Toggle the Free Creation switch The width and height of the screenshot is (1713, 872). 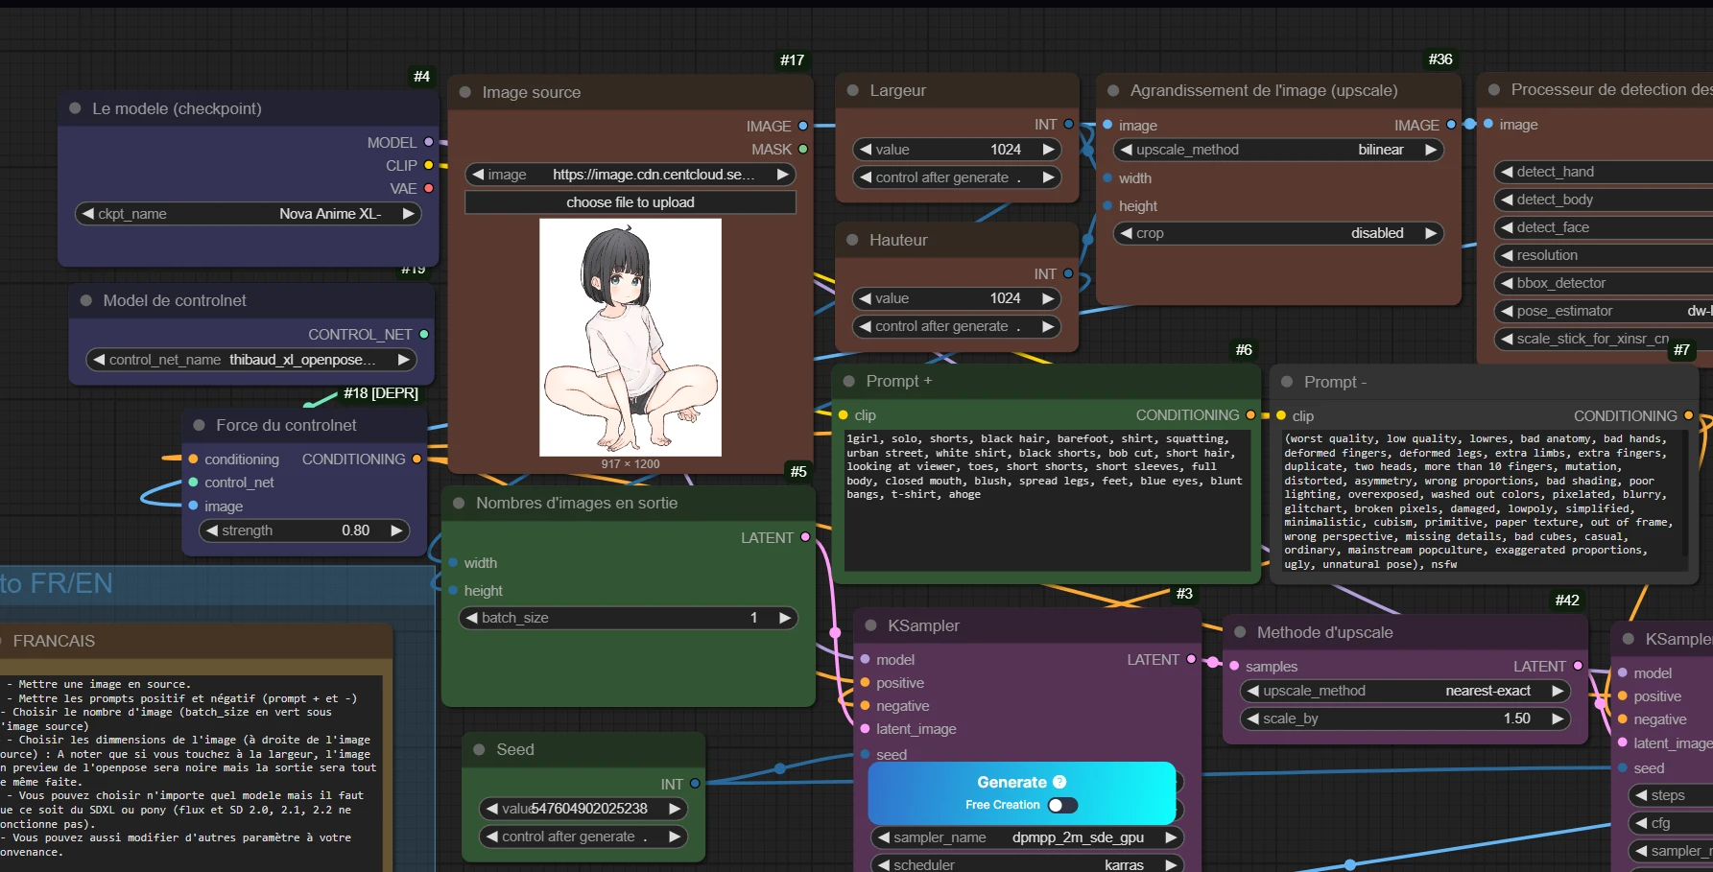(x=1062, y=805)
